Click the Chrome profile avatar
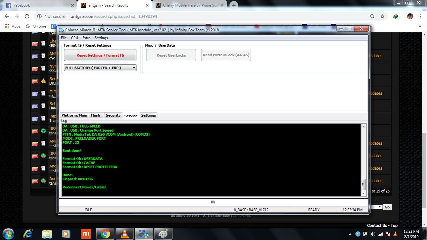 410,16
